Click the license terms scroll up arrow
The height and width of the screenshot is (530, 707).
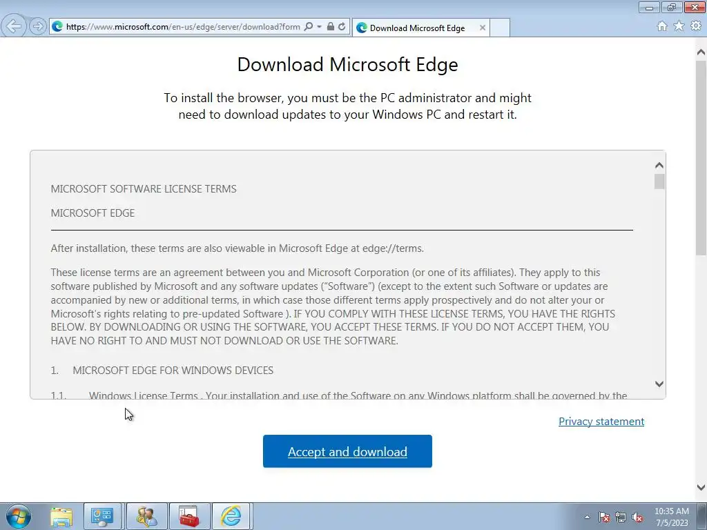coord(659,166)
